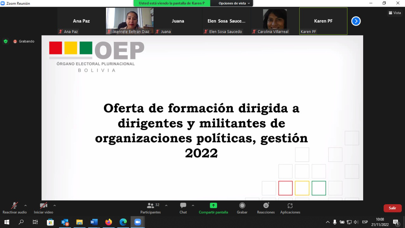Expand the Chat options chevron
Viewport: 405px width, 228px height.
193,205
